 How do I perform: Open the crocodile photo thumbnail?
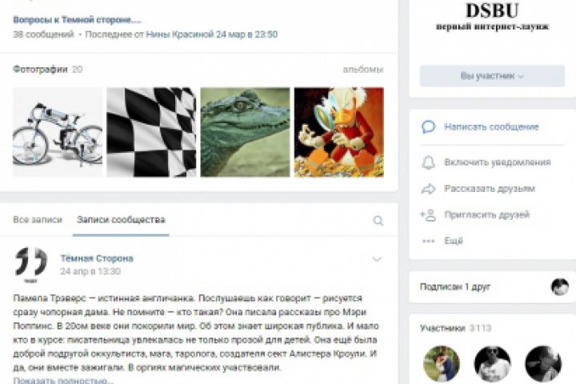pos(245,132)
